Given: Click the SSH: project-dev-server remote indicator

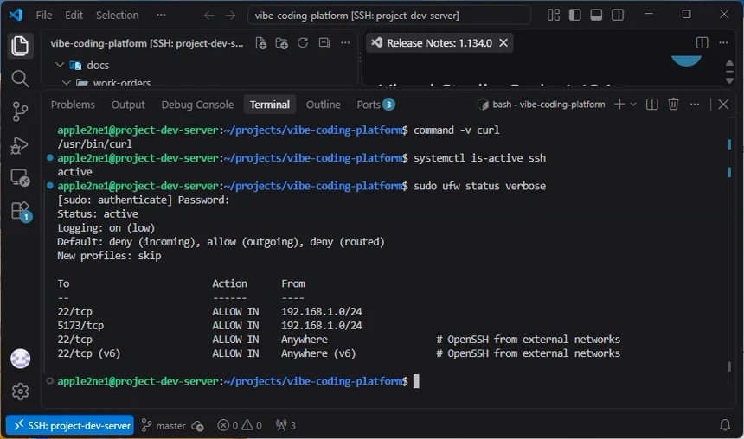Looking at the screenshot, I should pos(70,425).
